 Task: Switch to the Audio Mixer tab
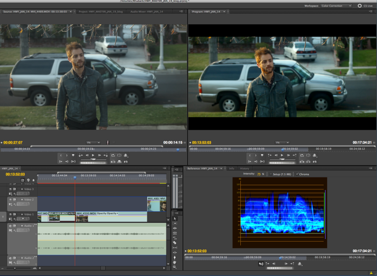point(147,12)
